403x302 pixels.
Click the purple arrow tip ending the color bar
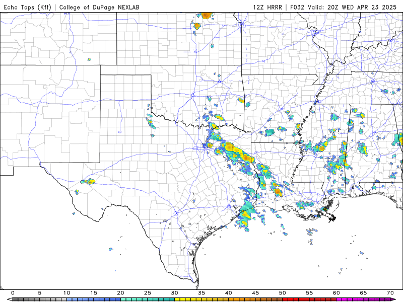tap(394, 299)
